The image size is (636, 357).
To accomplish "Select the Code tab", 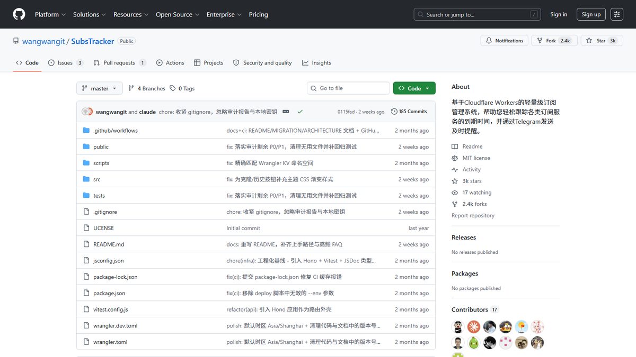I will (x=27, y=63).
